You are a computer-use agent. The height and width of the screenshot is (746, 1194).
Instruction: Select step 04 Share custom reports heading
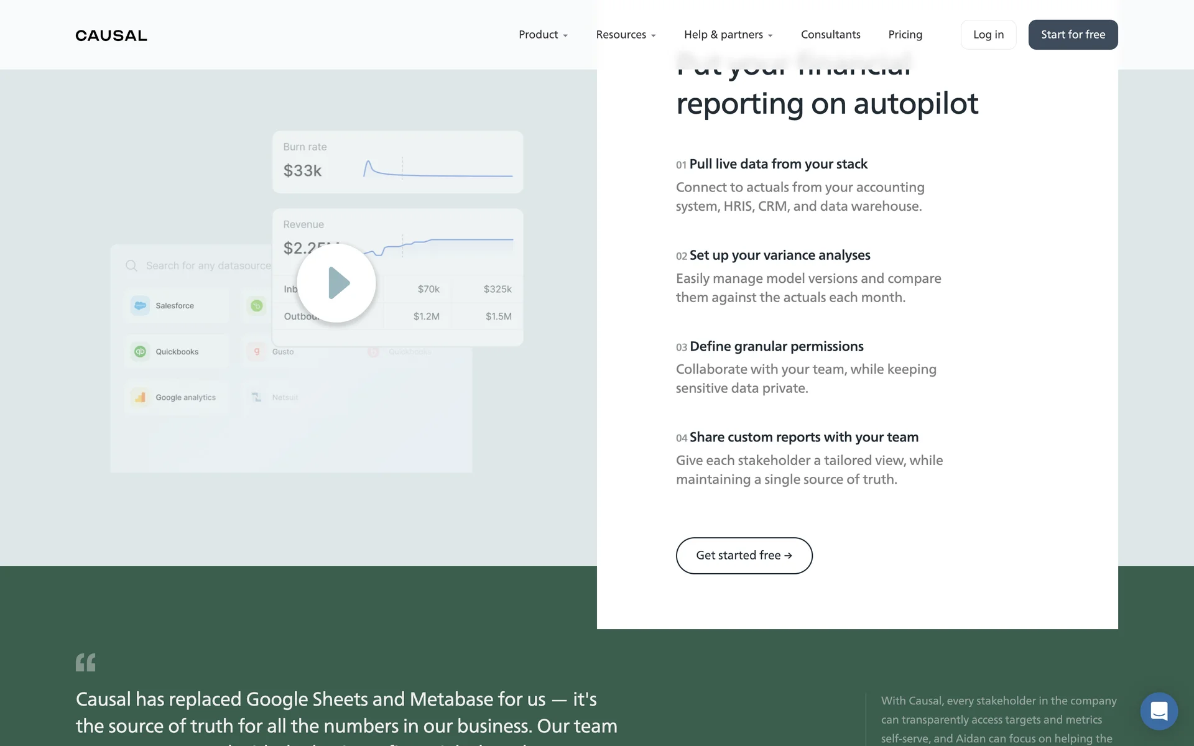pos(803,438)
